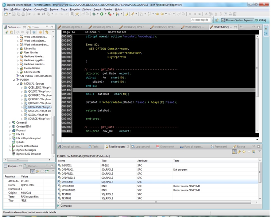Open dropdown next to the green Run button
Viewport: 272px width, 218px height.
pos(105,14)
